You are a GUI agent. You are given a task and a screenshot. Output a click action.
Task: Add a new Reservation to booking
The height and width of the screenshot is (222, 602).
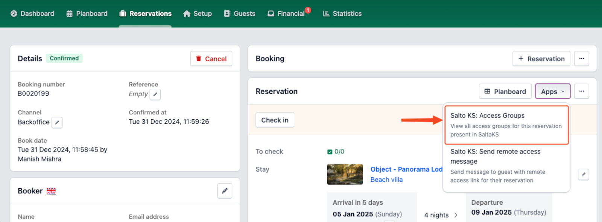541,59
